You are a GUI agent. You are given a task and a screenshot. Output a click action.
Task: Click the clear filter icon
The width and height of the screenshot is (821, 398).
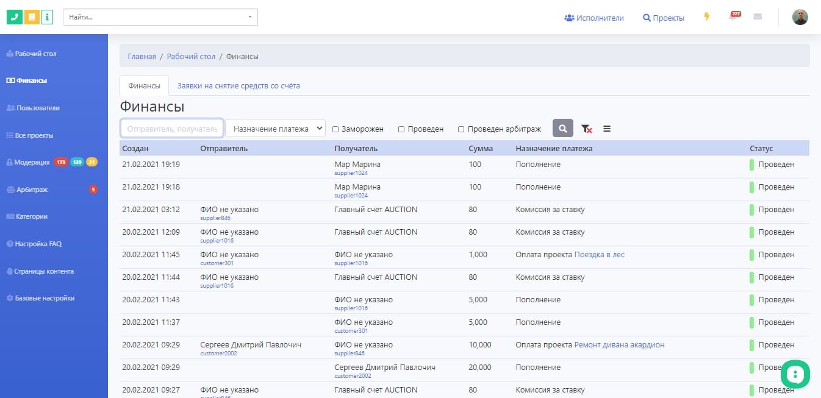coord(586,129)
